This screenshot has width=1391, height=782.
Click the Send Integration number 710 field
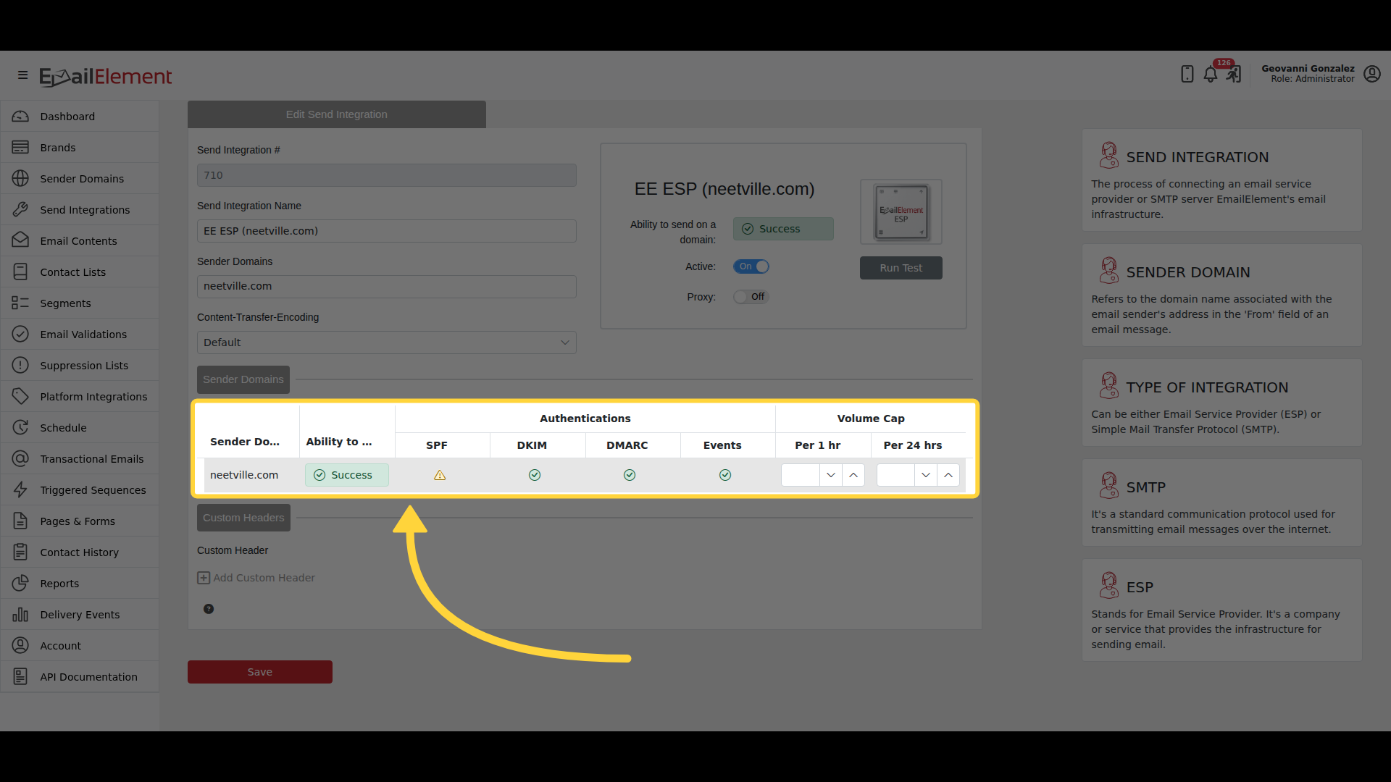point(387,175)
